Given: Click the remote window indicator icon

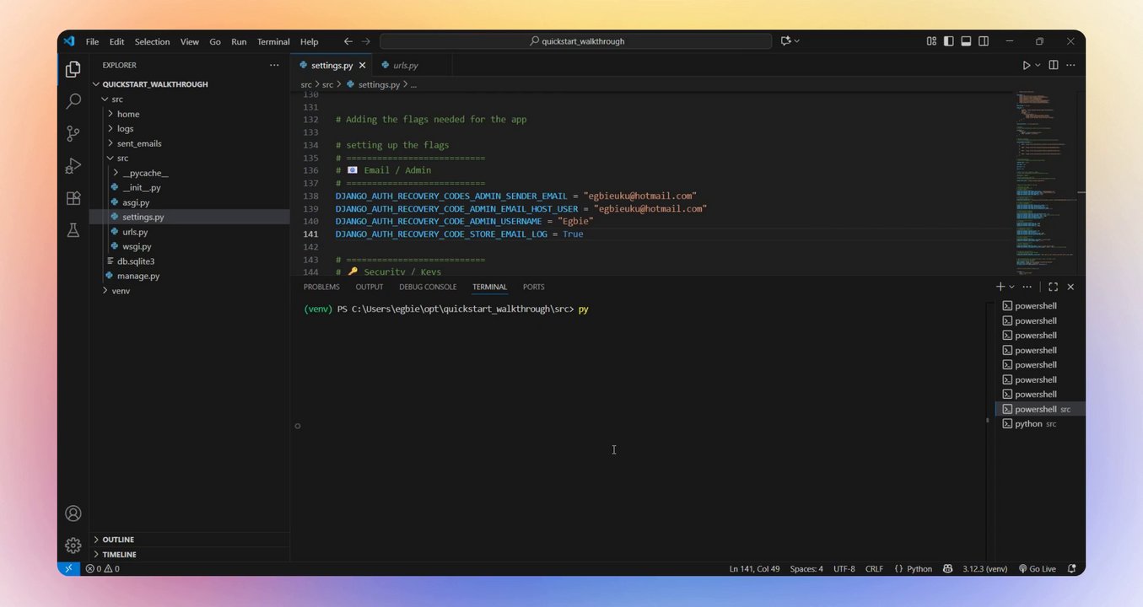Looking at the screenshot, I should pyautogui.click(x=68, y=569).
